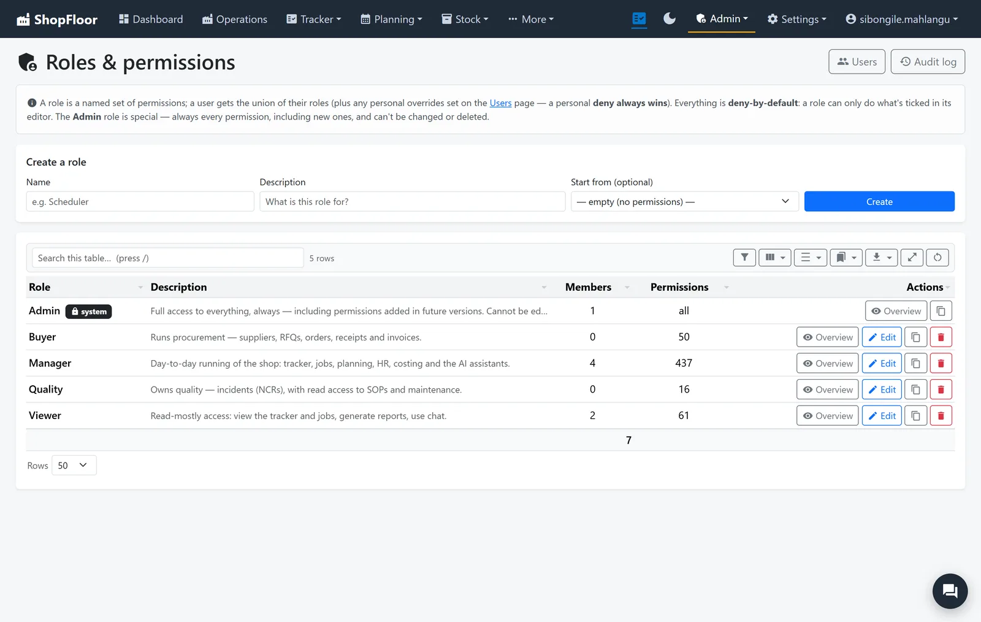Open the Dashboard page

pyautogui.click(x=151, y=19)
